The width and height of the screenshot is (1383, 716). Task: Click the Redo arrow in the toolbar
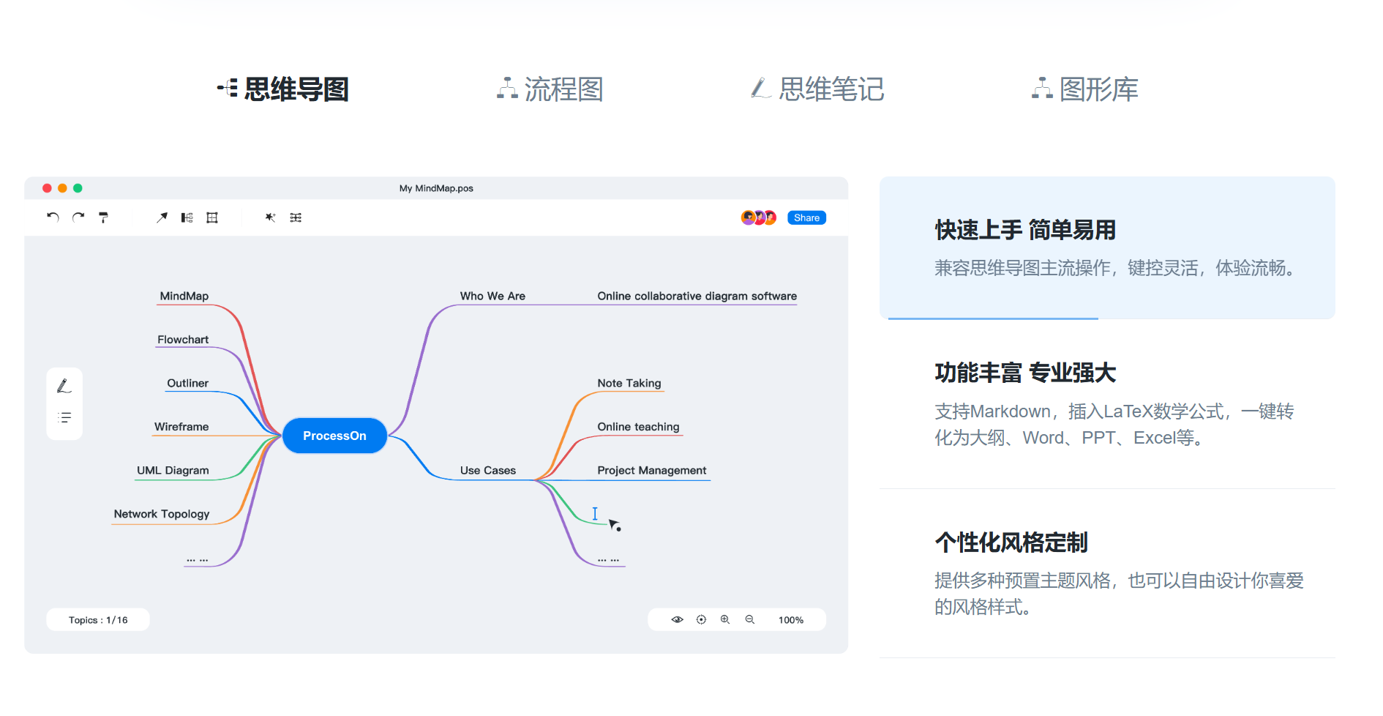click(x=78, y=217)
